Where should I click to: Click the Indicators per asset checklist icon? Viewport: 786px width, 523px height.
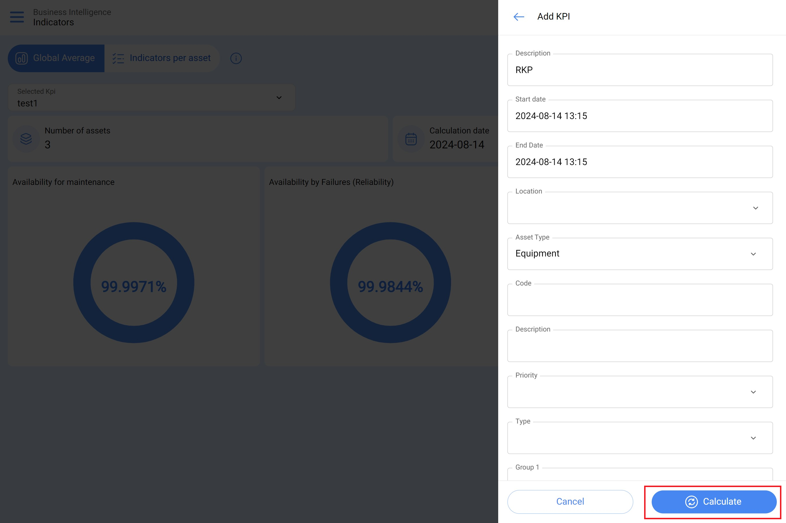118,58
